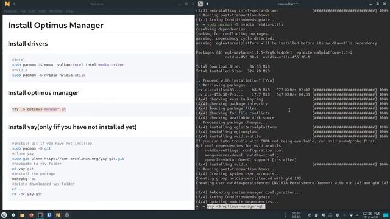
Task: Open the Notable menu in menu bar
Action: pos(10,11)
